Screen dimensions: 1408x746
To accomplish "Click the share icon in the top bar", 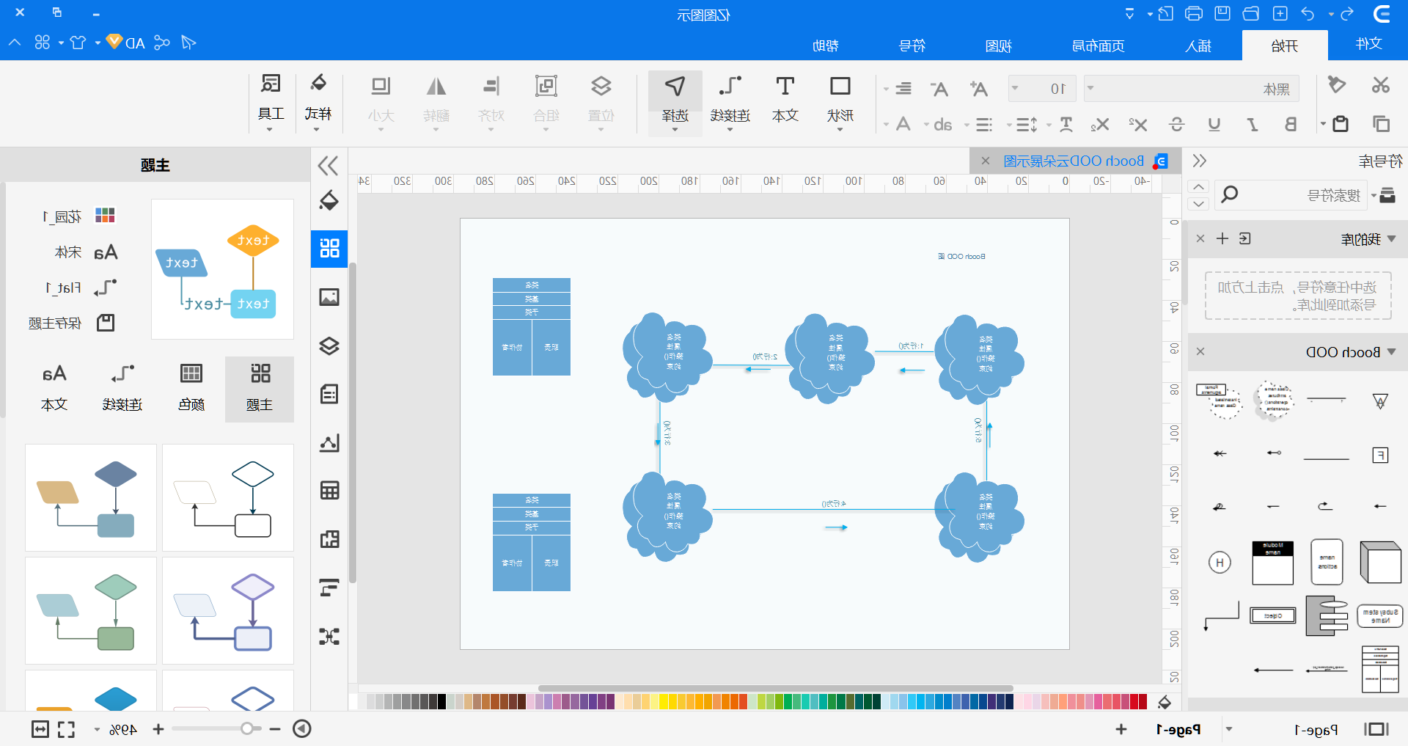I will coord(162,43).
